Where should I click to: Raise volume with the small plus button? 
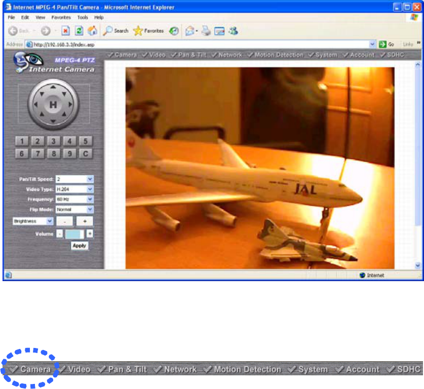[x=90, y=234]
